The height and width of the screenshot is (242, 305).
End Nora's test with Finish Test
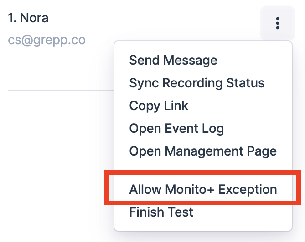(x=161, y=212)
